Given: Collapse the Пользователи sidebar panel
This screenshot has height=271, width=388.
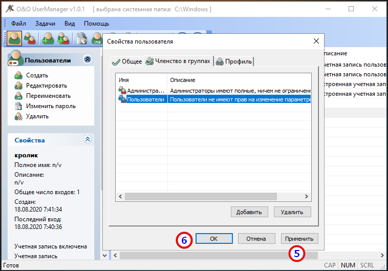Looking at the screenshot, I should click(x=88, y=59).
